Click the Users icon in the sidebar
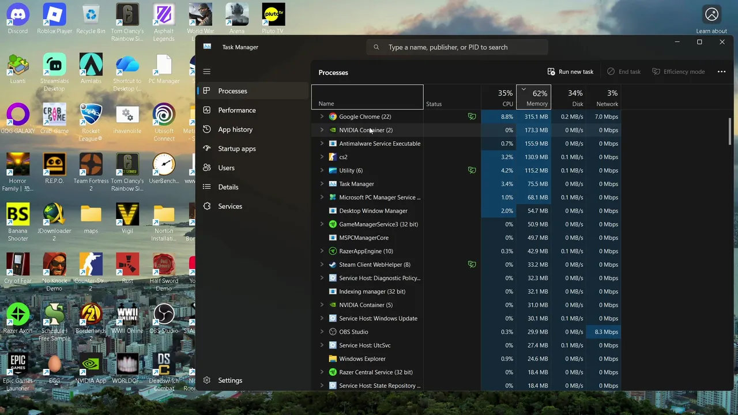This screenshot has height=415, width=738. click(x=207, y=168)
